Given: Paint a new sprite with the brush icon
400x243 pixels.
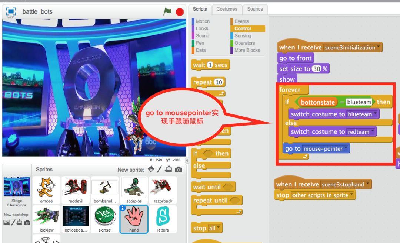Looking at the screenshot, I should click(159, 169).
